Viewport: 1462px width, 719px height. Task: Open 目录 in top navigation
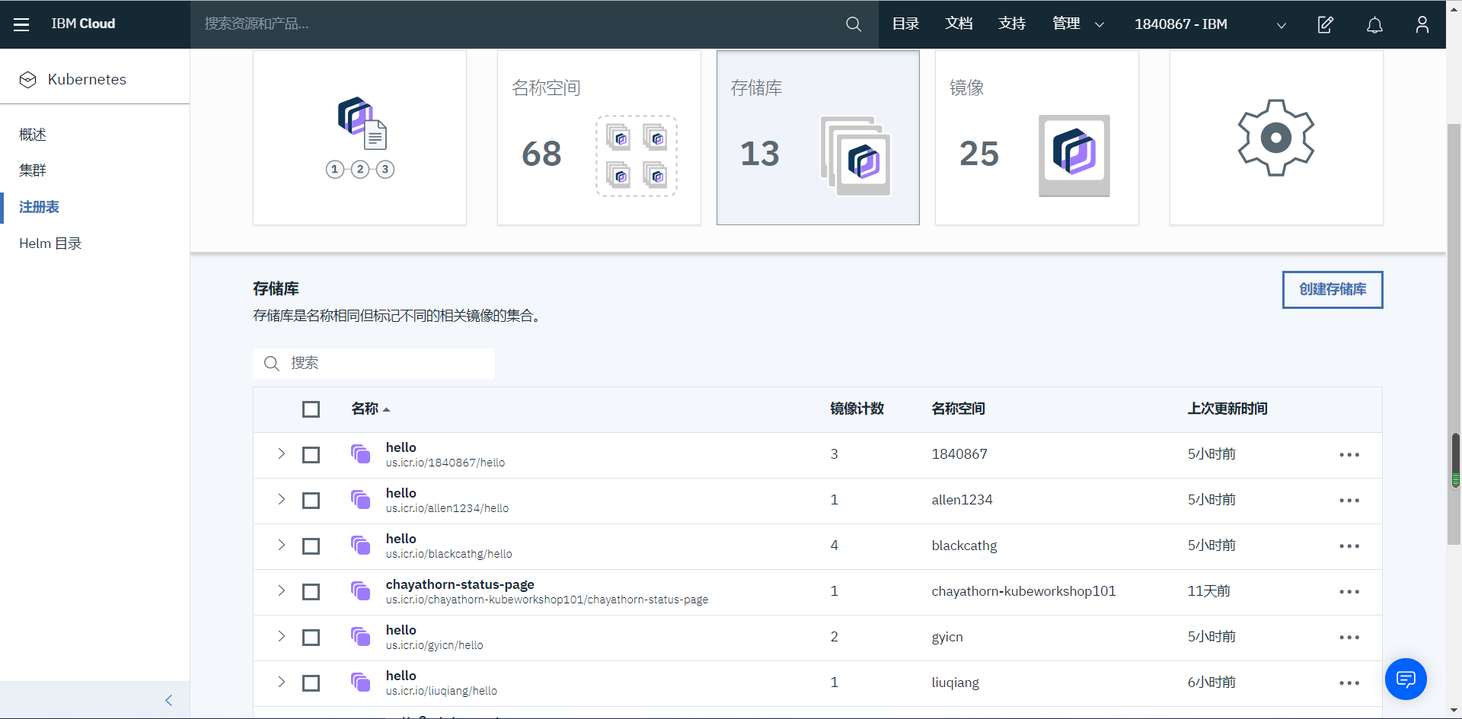[905, 24]
